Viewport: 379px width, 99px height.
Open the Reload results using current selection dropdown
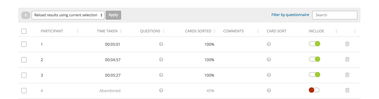(68, 15)
